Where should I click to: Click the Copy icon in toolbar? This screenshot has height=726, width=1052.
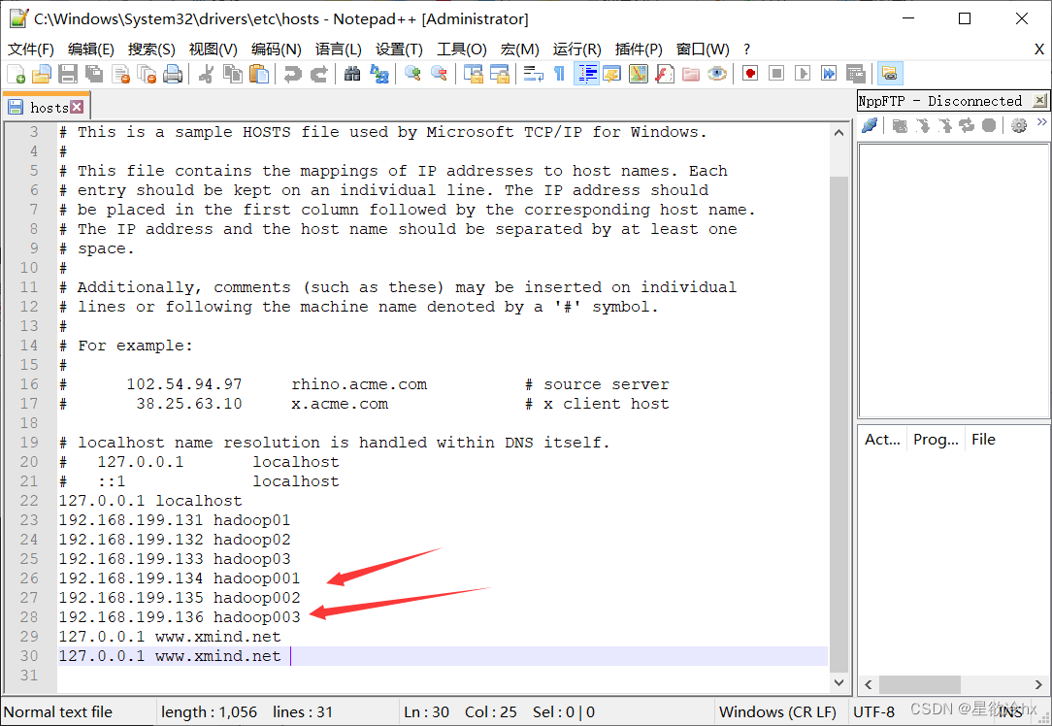(233, 74)
